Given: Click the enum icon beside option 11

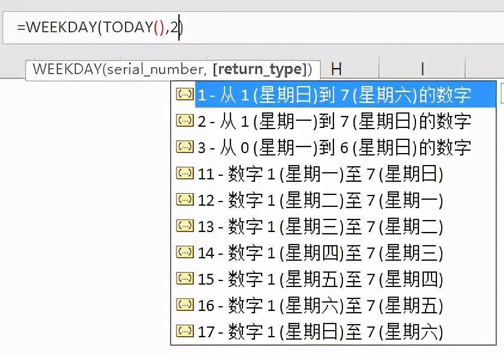Looking at the screenshot, I should point(185,174).
